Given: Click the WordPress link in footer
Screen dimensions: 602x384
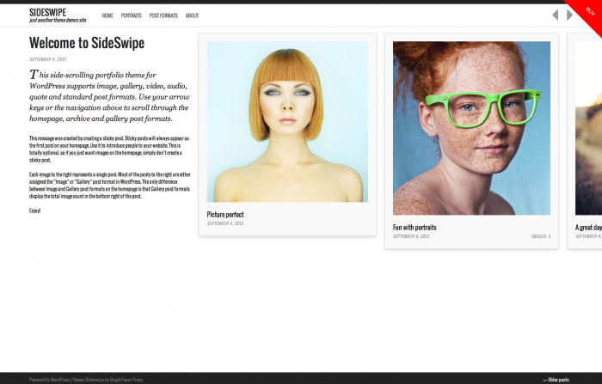Looking at the screenshot, I should (x=60, y=380).
